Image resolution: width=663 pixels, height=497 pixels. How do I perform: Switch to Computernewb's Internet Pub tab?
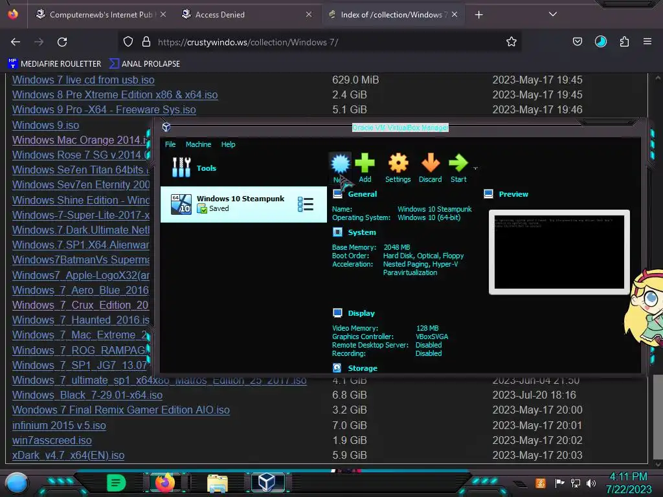(x=100, y=14)
